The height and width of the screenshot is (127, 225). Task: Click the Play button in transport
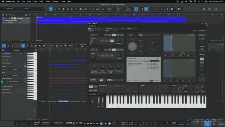pyautogui.click(x=105, y=123)
